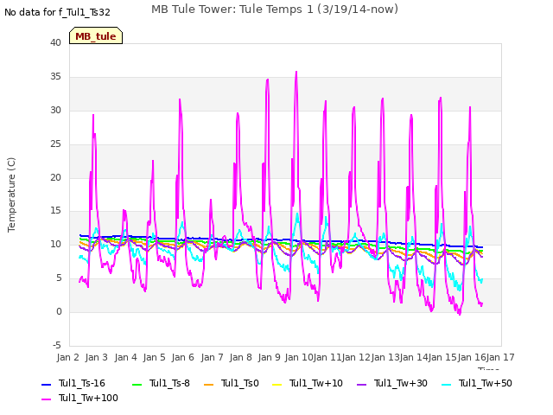Click the cyan Tul1_Tw+50 legend swatch
The width and height of the screenshot is (553, 415).
(447, 384)
